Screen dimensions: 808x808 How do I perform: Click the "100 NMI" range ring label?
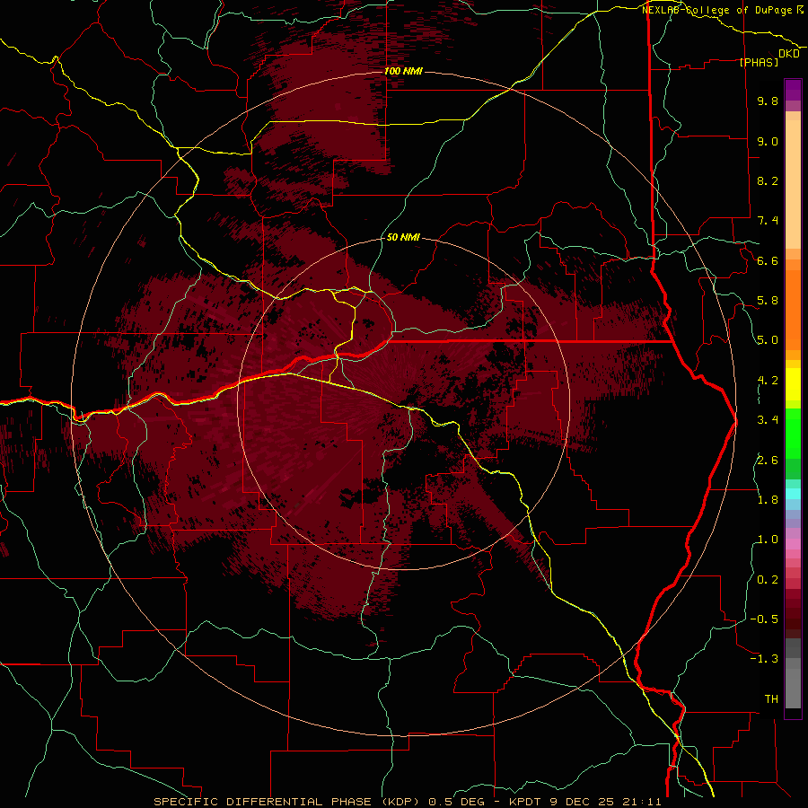click(403, 71)
